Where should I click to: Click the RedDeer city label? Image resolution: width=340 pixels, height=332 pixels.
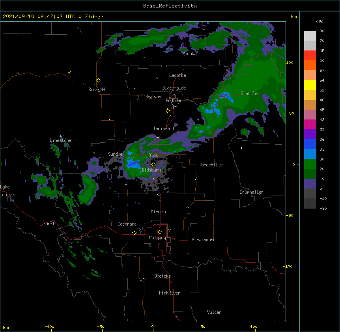174,101
